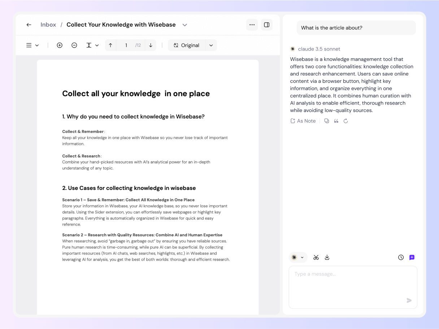Click the total pages '/12' indicator
This screenshot has width=439, height=329.
coord(138,45)
